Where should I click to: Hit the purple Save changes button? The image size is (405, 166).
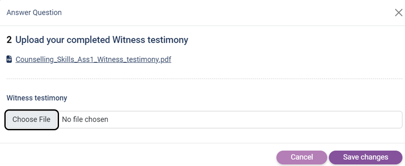(x=366, y=157)
